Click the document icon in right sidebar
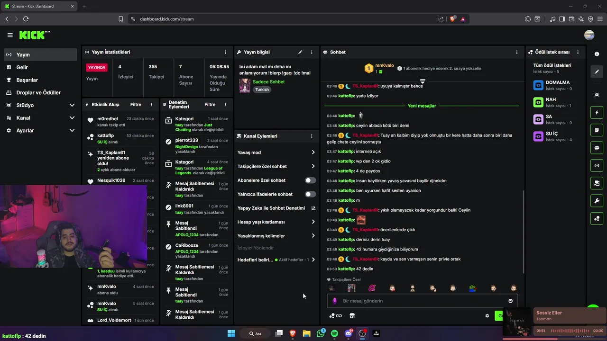The image size is (607, 341). (x=597, y=130)
